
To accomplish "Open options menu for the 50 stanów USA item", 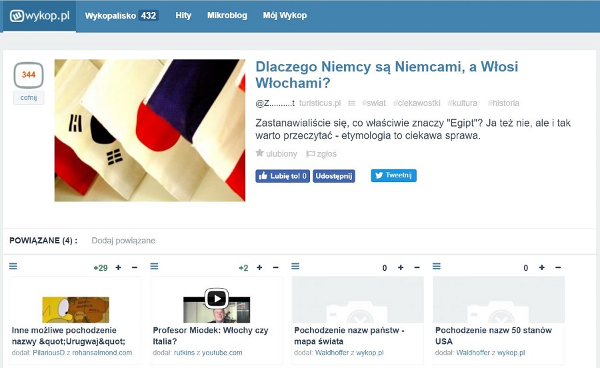I will pyautogui.click(x=437, y=267).
